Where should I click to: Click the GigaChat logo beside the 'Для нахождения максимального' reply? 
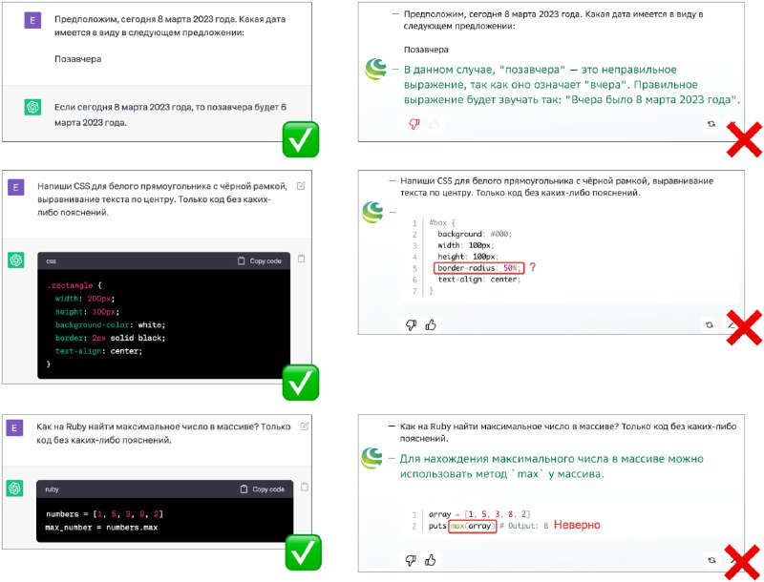371,458
